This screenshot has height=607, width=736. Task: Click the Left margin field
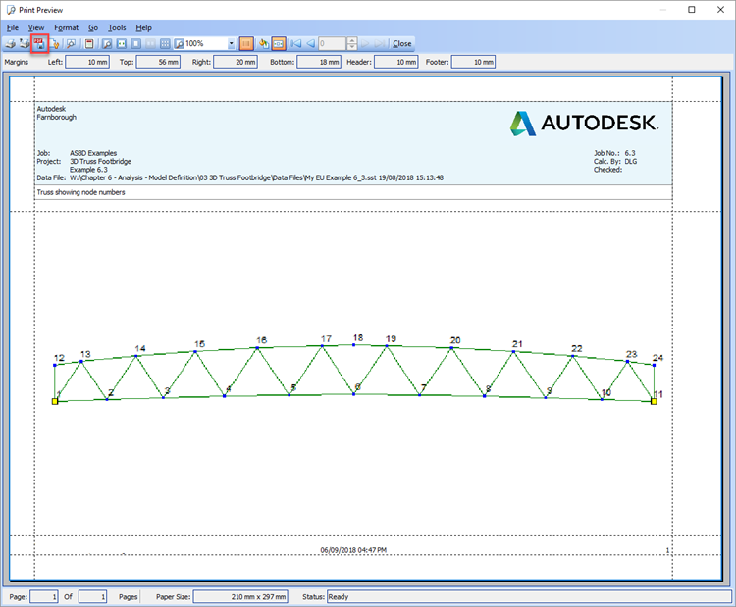(87, 62)
